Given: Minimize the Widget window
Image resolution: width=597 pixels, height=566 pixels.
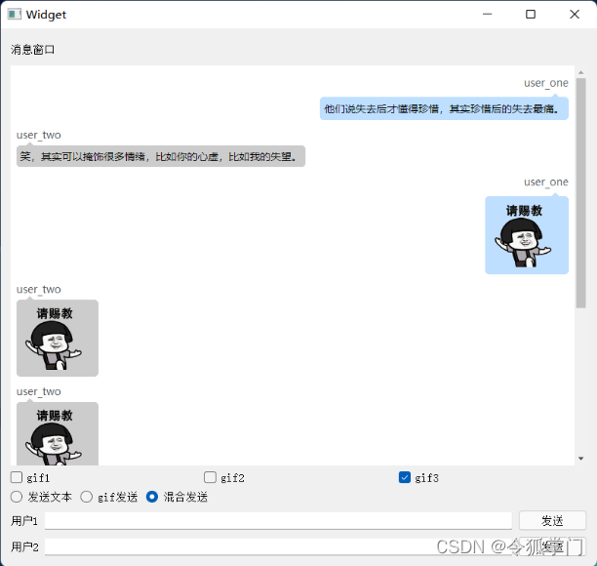Looking at the screenshot, I should pos(488,15).
